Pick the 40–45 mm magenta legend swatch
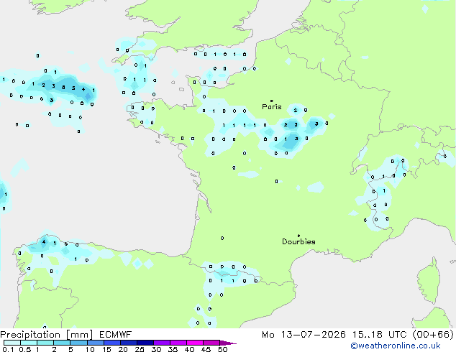The image size is (456, 352). (195, 343)
